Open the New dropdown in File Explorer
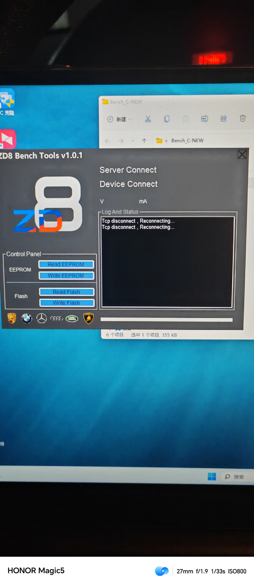The width and height of the screenshot is (254, 585). (x=119, y=119)
